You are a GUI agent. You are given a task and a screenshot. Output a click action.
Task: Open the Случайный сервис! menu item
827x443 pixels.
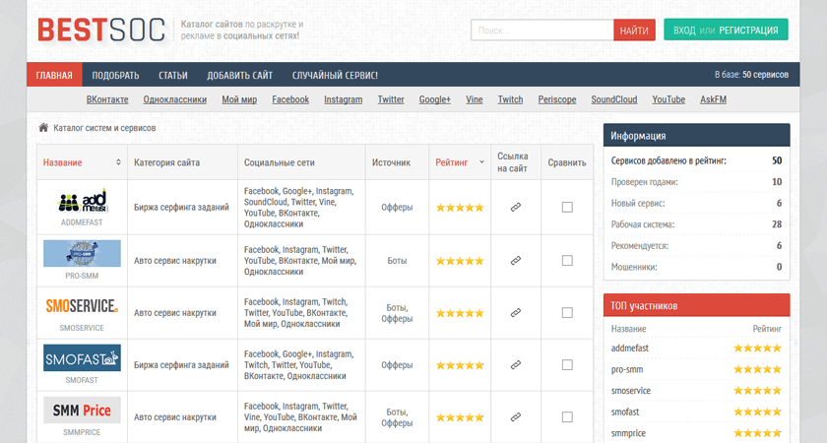pyautogui.click(x=335, y=75)
